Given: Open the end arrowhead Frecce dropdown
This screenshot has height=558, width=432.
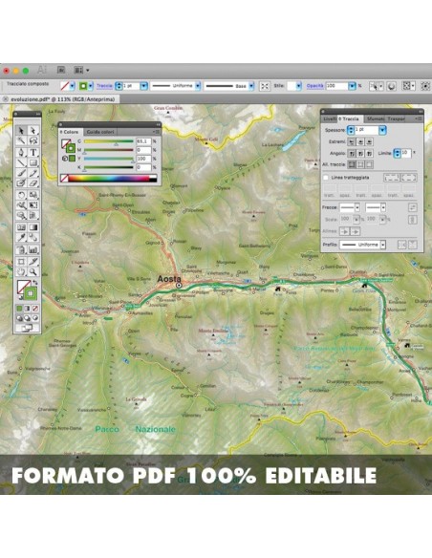Looking at the screenshot, I should coord(383,207).
